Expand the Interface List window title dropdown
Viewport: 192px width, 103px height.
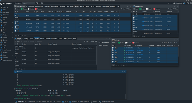click(26, 6)
